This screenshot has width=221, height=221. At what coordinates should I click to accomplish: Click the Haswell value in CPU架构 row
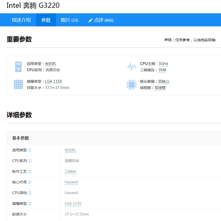tap(71, 193)
